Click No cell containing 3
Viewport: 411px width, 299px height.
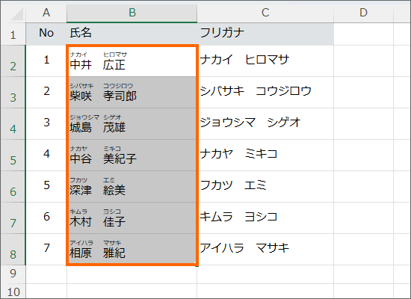click(46, 124)
